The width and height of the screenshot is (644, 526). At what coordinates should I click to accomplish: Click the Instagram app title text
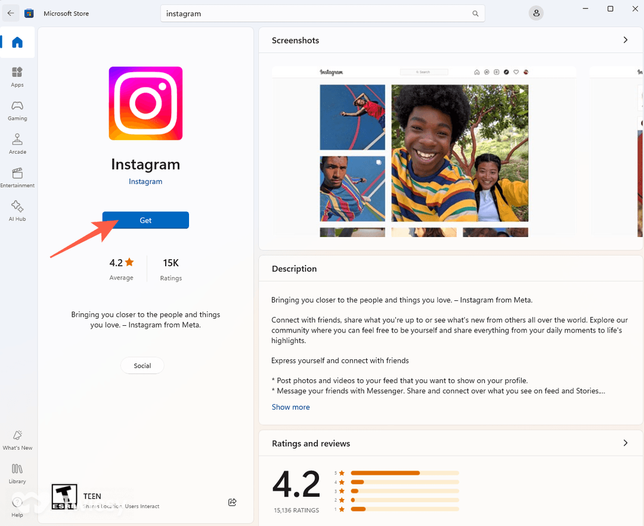pyautogui.click(x=145, y=164)
